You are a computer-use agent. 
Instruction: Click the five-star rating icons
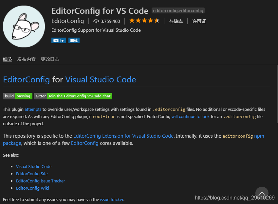(x=144, y=21)
